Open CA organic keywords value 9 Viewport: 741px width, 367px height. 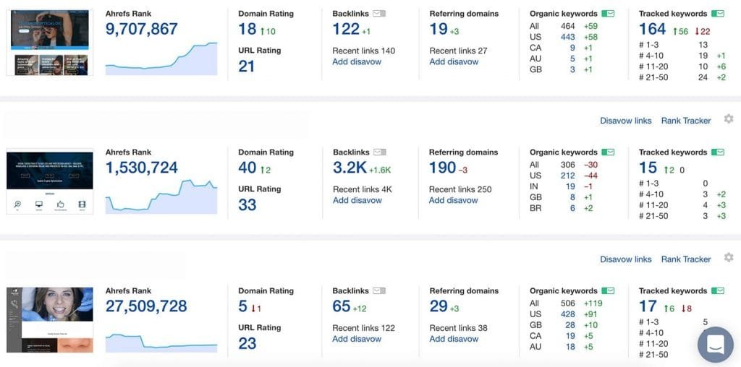coord(572,48)
